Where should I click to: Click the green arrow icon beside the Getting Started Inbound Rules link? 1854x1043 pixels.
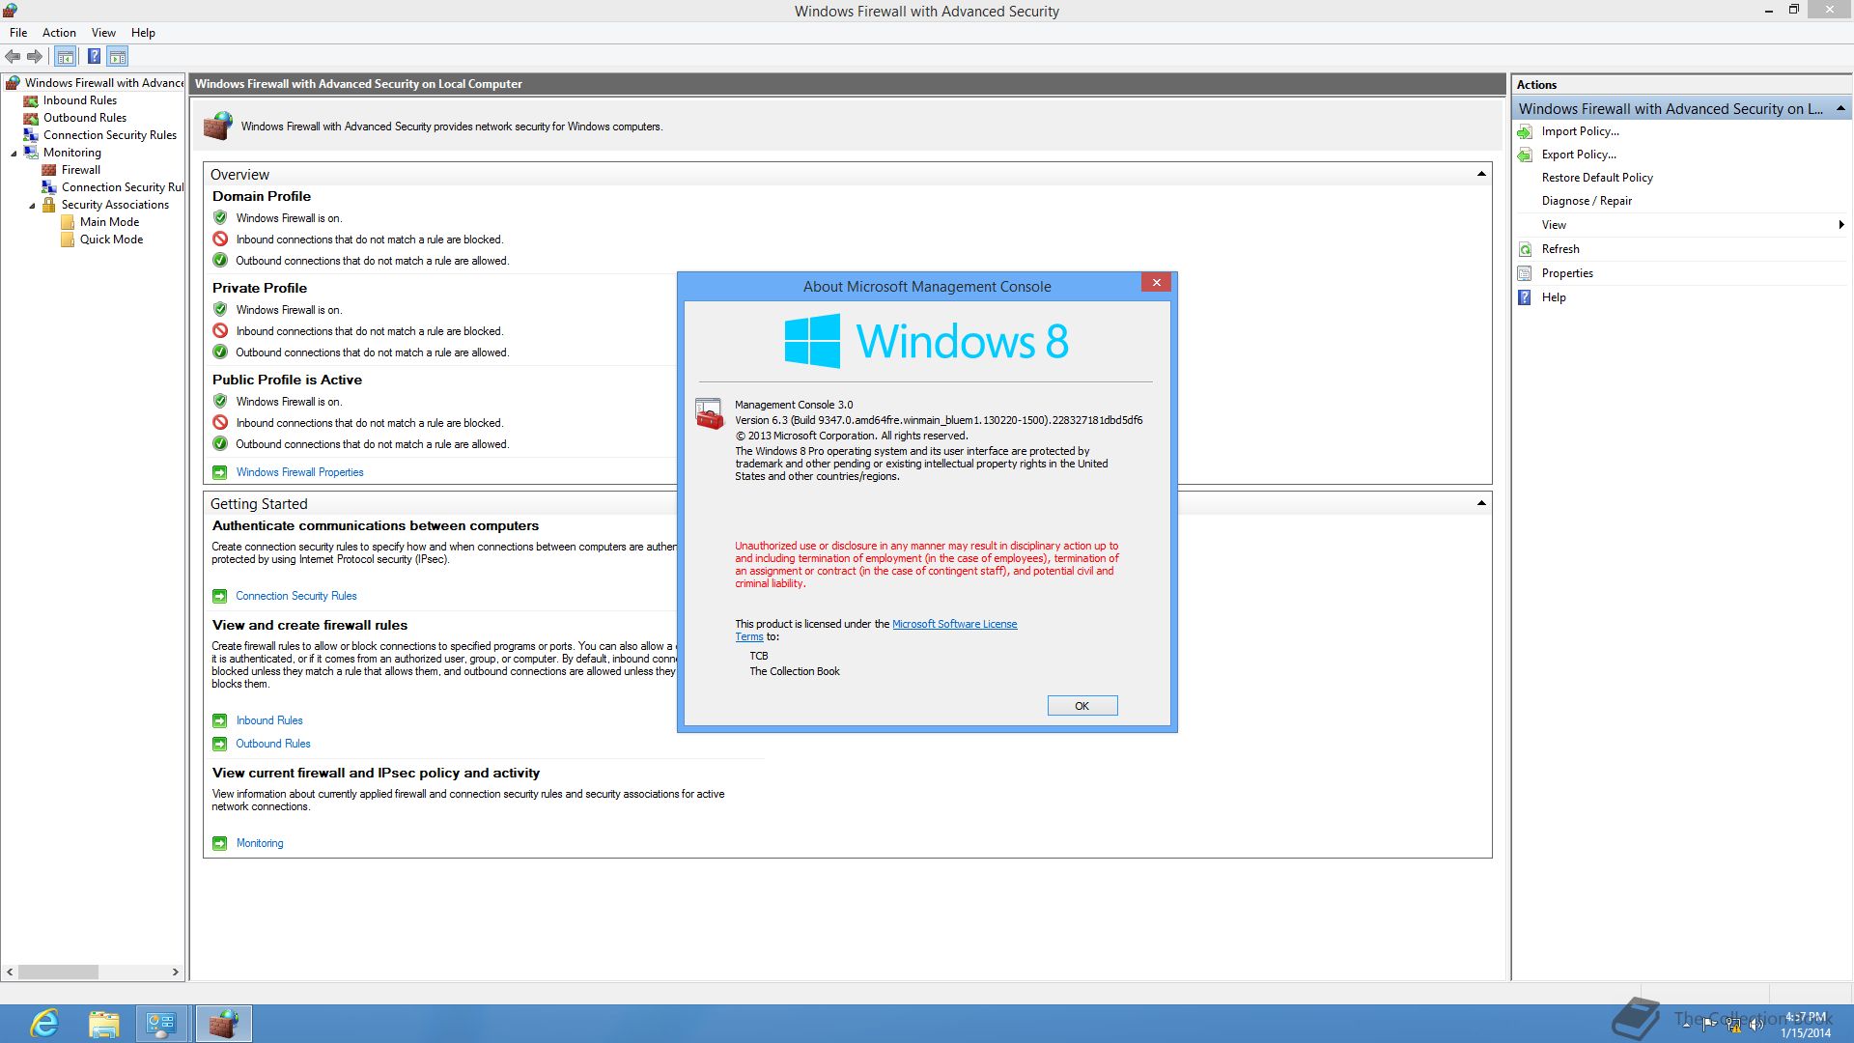pos(219,720)
